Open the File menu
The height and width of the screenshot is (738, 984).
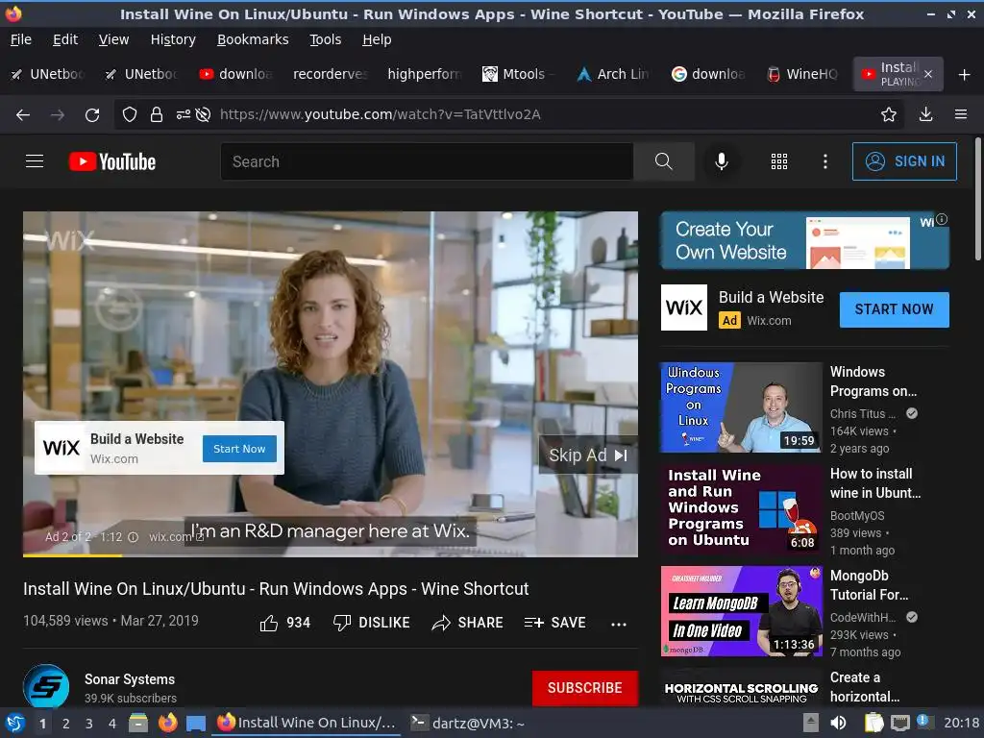click(x=21, y=39)
